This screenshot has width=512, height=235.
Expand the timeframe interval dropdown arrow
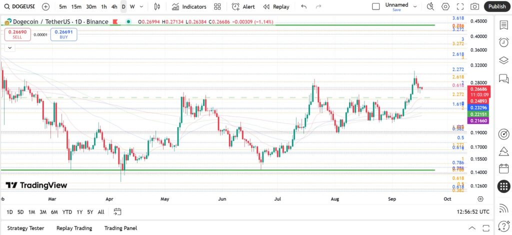(x=141, y=6)
